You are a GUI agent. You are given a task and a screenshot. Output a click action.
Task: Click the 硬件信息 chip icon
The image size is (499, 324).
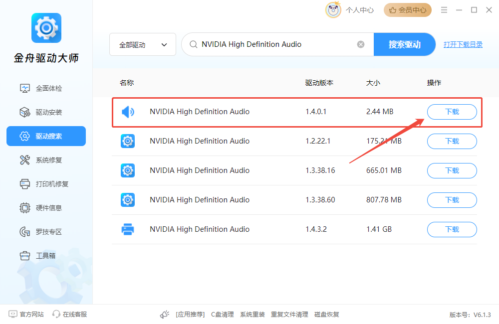pos(25,208)
